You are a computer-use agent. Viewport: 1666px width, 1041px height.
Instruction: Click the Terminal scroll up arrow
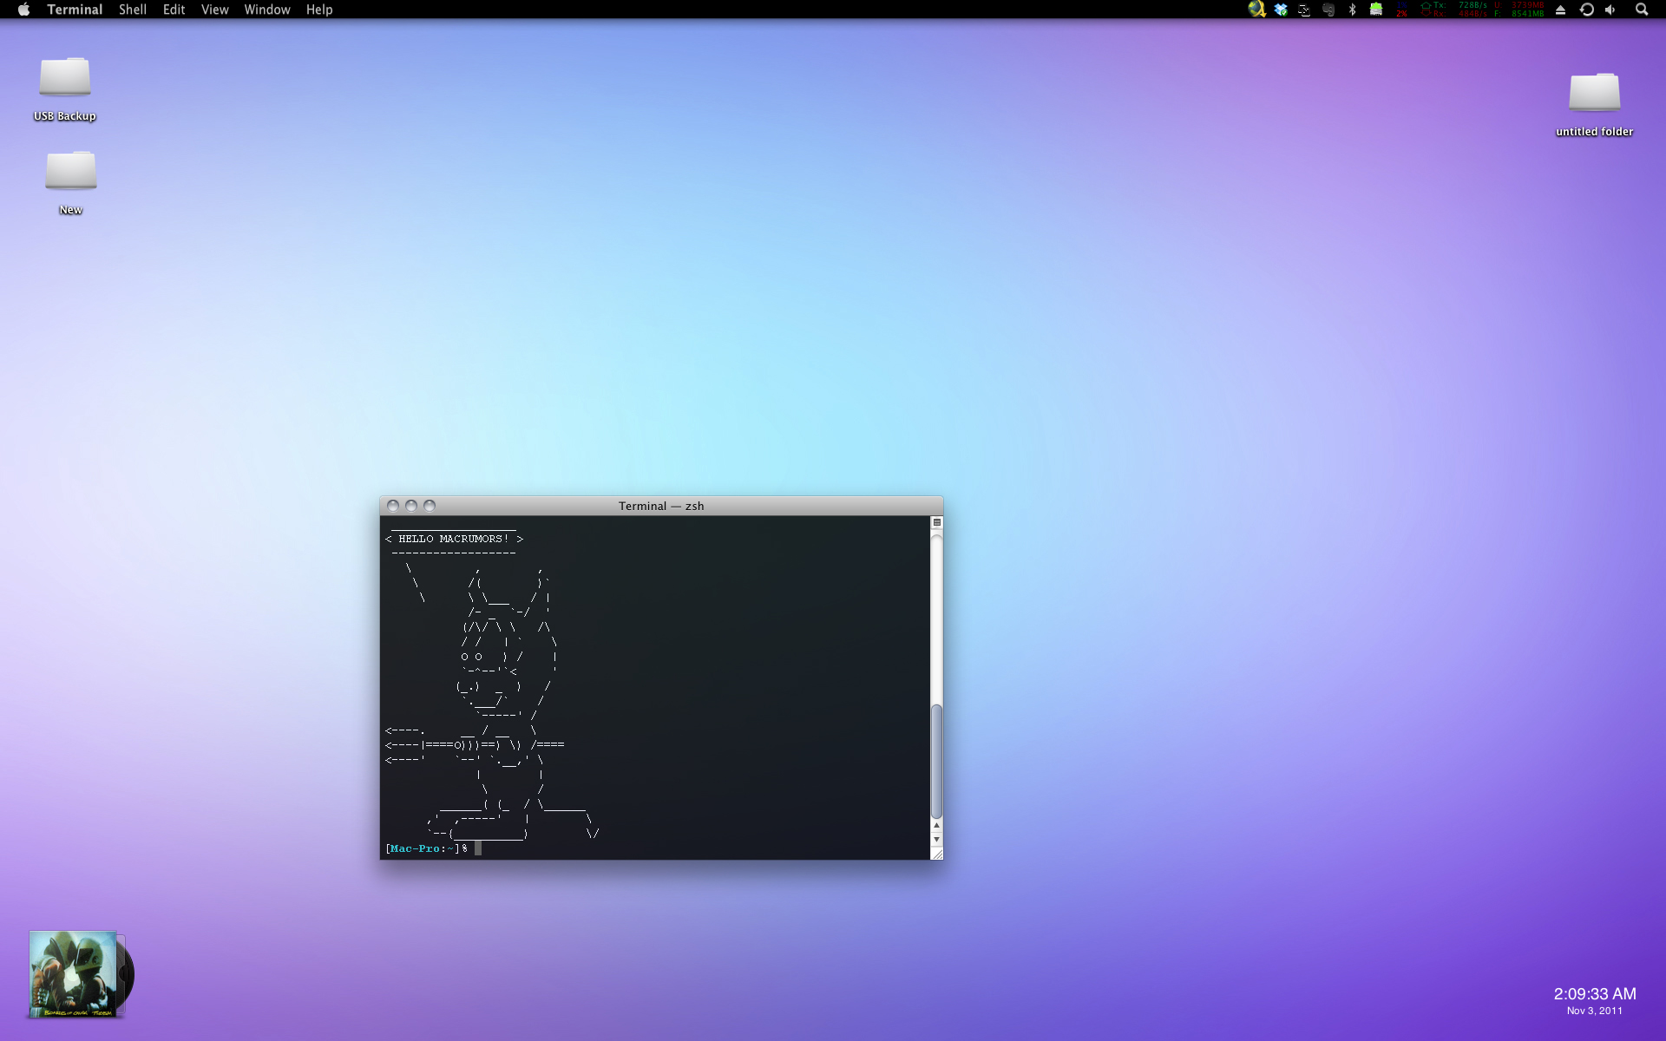click(936, 826)
